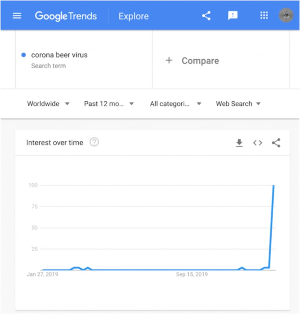The height and width of the screenshot is (315, 302).
Task: Open the account profile avatar
Action: click(x=286, y=16)
